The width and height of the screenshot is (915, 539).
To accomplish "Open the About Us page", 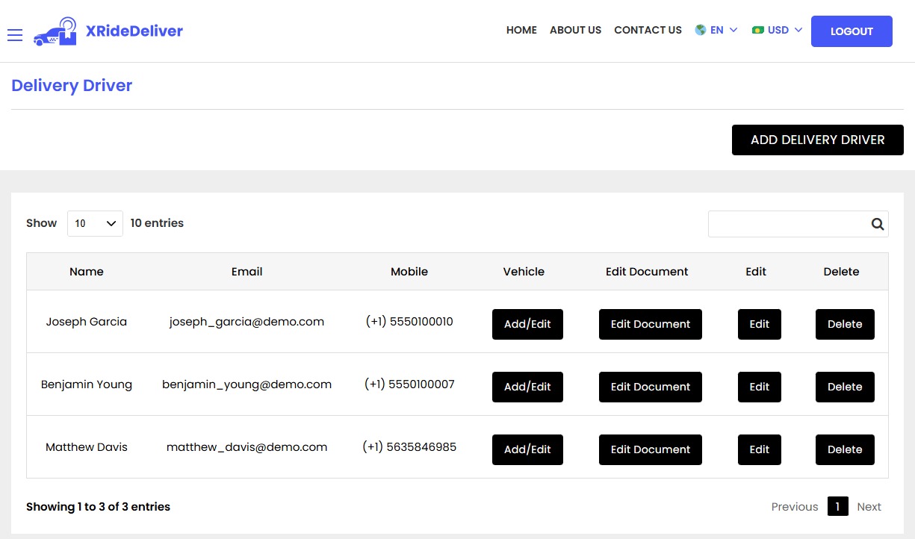I will (575, 31).
